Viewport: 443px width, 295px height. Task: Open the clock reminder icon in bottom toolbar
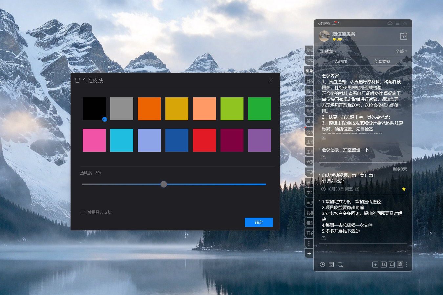pos(322,265)
